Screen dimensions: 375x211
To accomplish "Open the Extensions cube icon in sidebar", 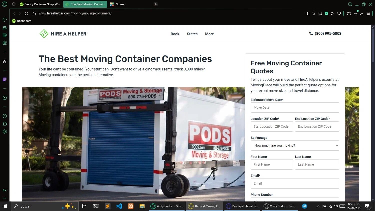I will (4, 124).
